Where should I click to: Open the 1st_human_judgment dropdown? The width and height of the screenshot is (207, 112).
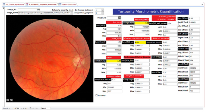[x=103, y=10]
